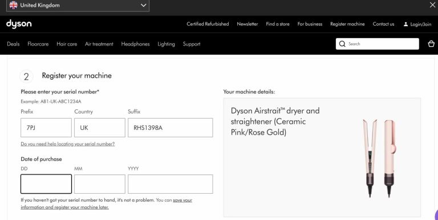Click the Date of purchase label
This screenshot has width=438, height=220.
pyautogui.click(x=41, y=159)
